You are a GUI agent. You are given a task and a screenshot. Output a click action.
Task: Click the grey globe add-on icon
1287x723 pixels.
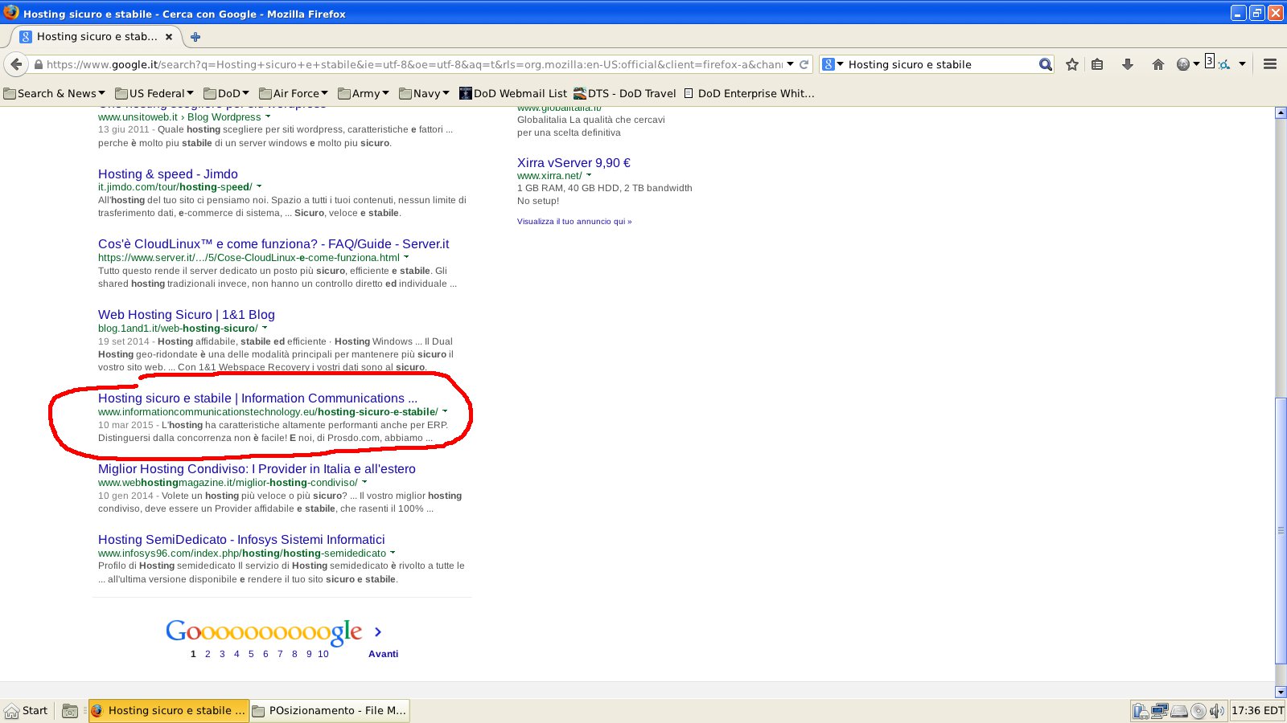coord(1182,64)
